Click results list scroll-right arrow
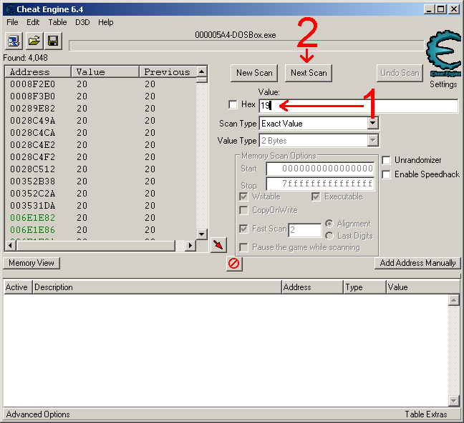The height and width of the screenshot is (423, 464). (190, 246)
